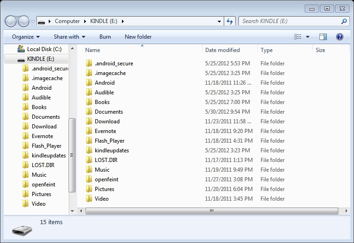Image resolution: width=354 pixels, height=243 pixels.
Task: Open the view options dropdown arrow
Action: 308,37
